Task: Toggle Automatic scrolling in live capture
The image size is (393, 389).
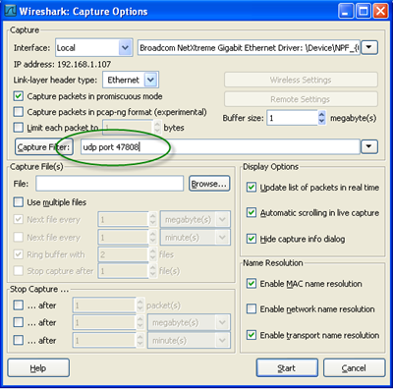Action: 252,213
